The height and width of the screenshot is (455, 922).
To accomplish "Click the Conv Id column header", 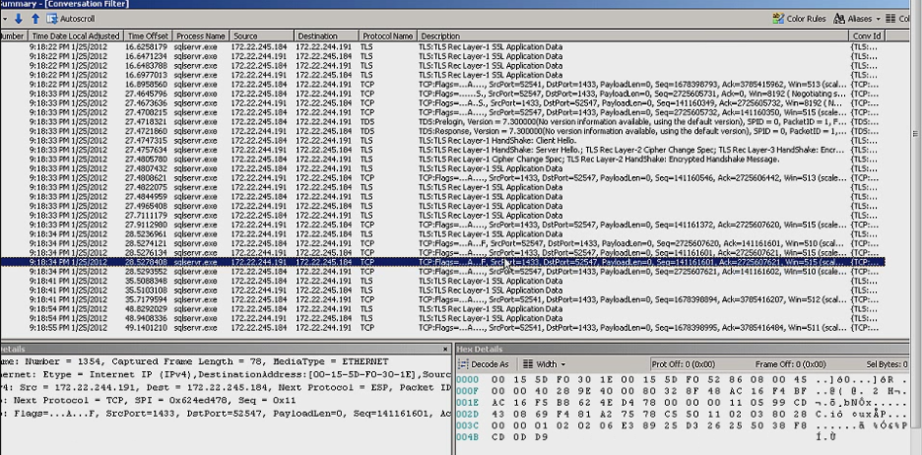I will pos(867,35).
